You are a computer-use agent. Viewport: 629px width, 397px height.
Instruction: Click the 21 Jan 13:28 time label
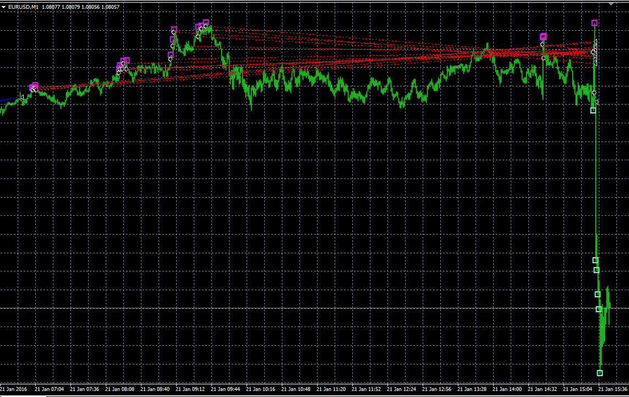tap(472, 389)
